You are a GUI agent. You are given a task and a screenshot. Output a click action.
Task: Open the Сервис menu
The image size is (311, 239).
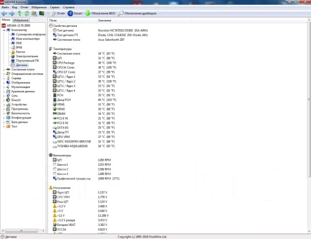[55, 7]
